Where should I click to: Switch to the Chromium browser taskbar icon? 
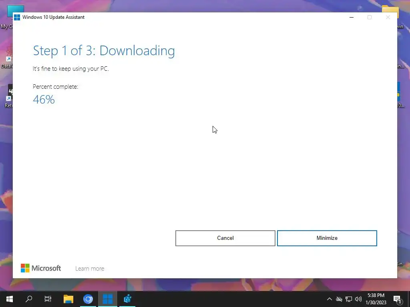pyautogui.click(x=88, y=299)
